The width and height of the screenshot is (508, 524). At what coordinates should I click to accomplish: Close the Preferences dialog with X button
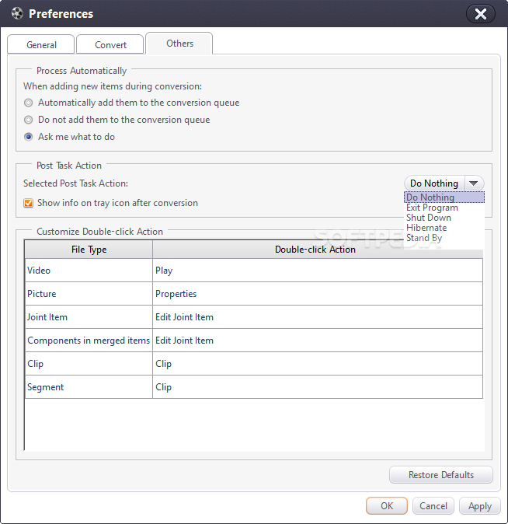481,14
